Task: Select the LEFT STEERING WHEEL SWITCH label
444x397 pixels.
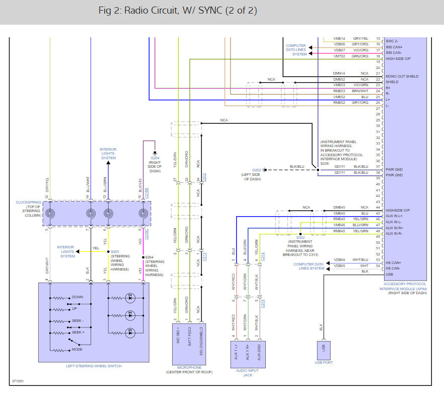Action: coord(94,366)
